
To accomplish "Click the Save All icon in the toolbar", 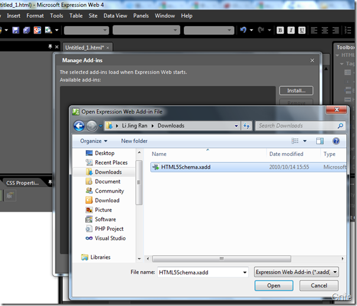I will [x=27, y=30].
